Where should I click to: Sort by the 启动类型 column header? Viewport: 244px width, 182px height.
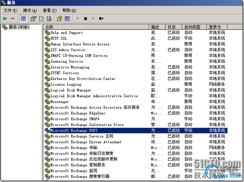tap(194, 27)
